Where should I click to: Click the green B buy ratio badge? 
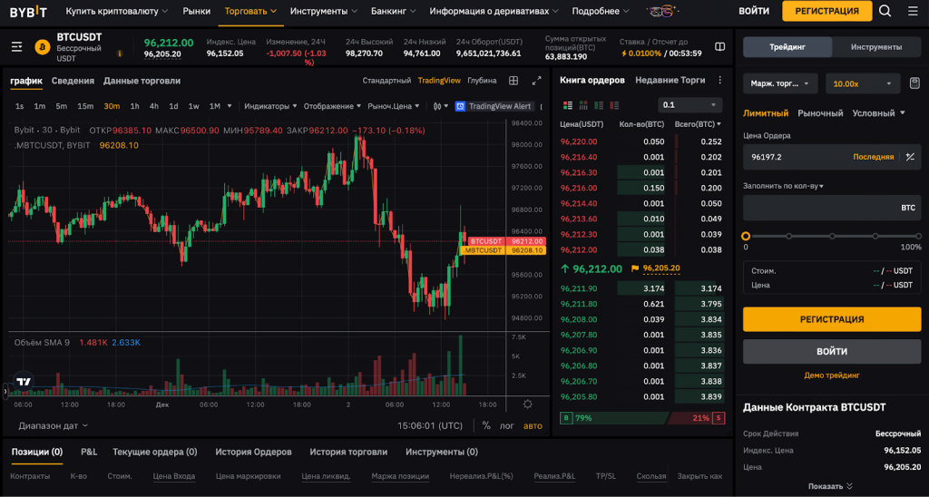[566, 417]
